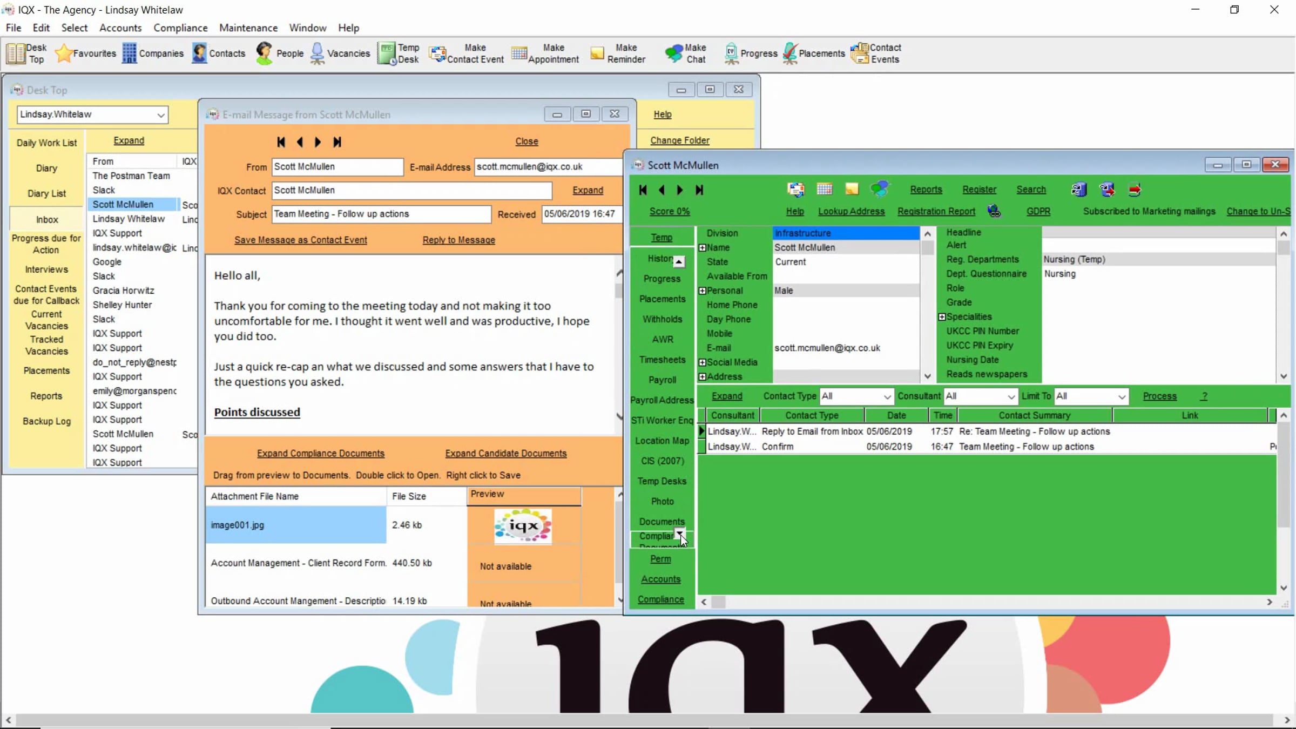Open Temp Desk from the main toolbar

(399, 53)
